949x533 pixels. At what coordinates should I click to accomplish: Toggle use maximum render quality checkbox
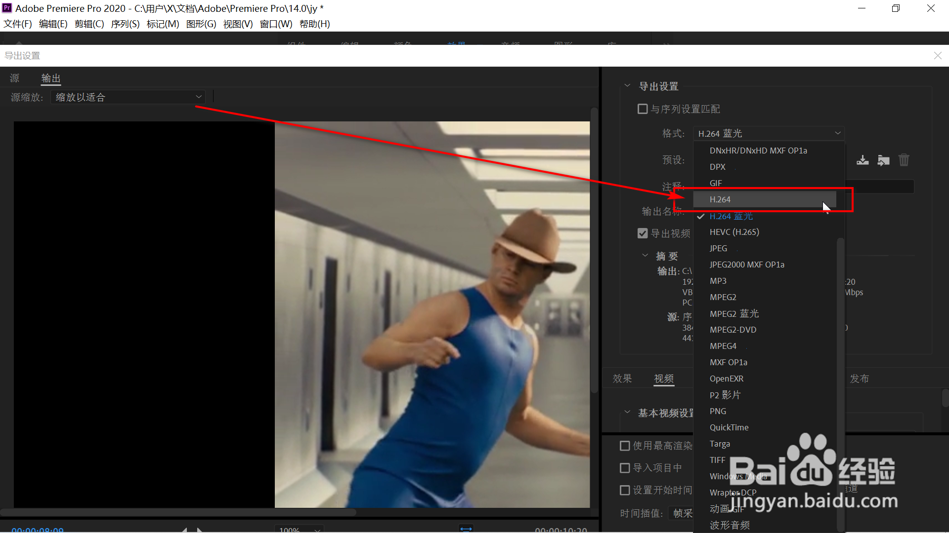(625, 446)
